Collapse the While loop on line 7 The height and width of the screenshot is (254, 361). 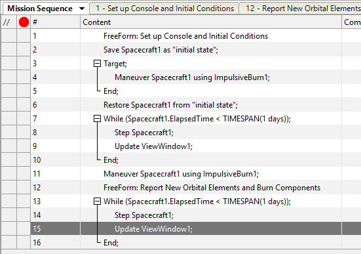[97, 119]
